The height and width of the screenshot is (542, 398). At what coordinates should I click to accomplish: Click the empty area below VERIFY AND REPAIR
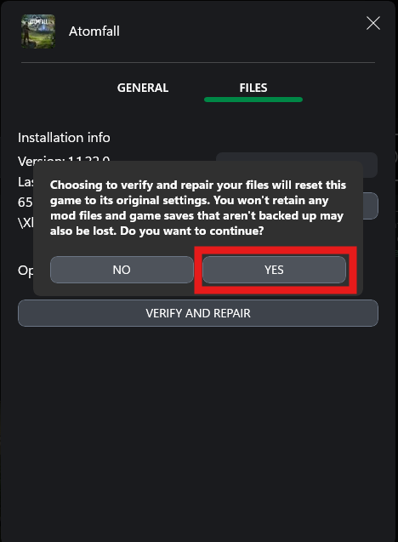point(198,432)
